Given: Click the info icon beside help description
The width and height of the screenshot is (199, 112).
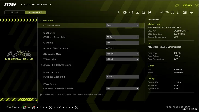Looking at the screenshot, I should click(41, 95).
